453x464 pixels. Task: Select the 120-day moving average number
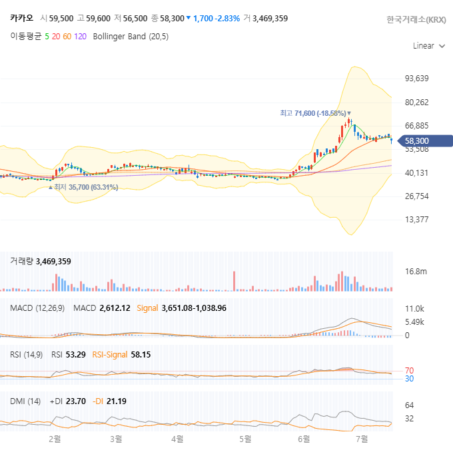tap(80, 37)
